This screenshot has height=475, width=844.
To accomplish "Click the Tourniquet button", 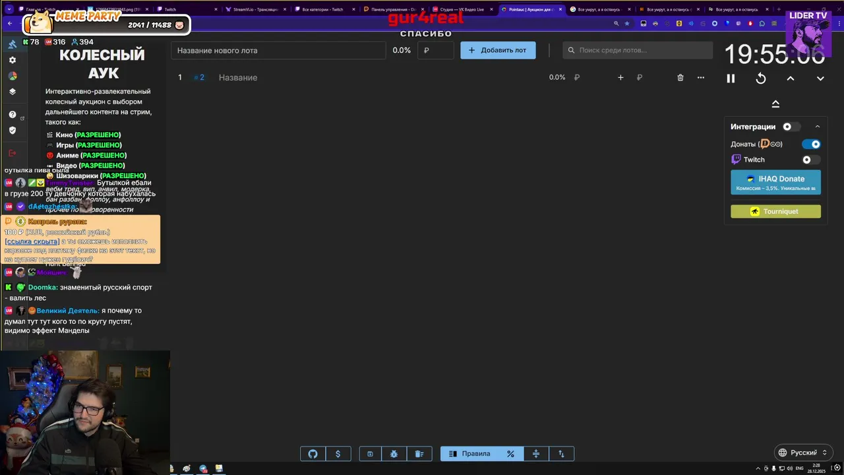I will click(775, 211).
